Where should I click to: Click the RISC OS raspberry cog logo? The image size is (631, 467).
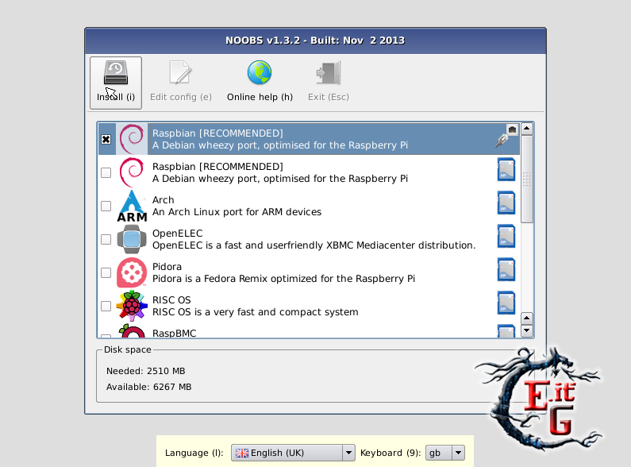(x=132, y=307)
